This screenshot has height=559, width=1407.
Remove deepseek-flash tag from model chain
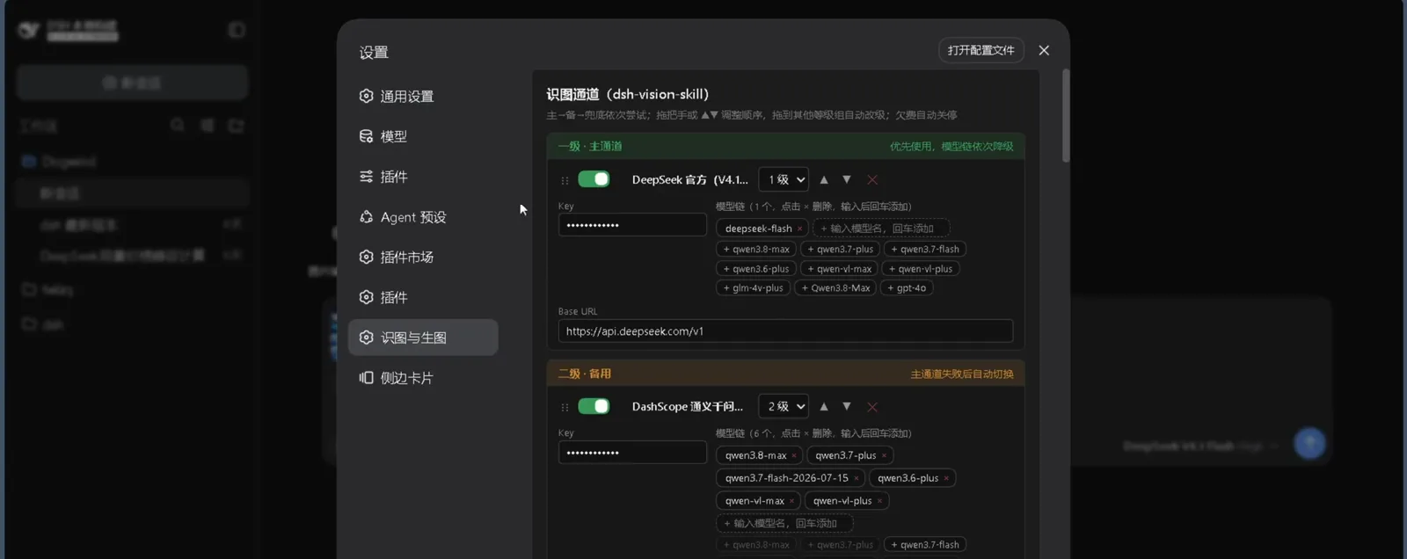click(799, 229)
